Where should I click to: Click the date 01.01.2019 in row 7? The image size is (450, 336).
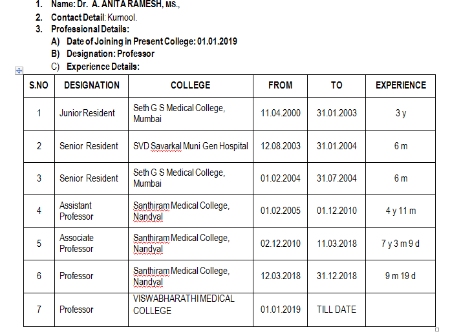coord(281,310)
